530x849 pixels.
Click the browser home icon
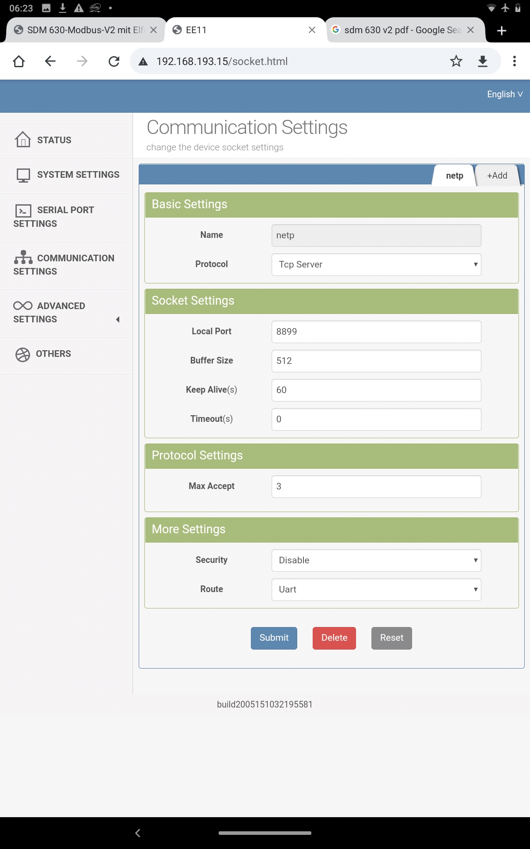click(x=19, y=61)
